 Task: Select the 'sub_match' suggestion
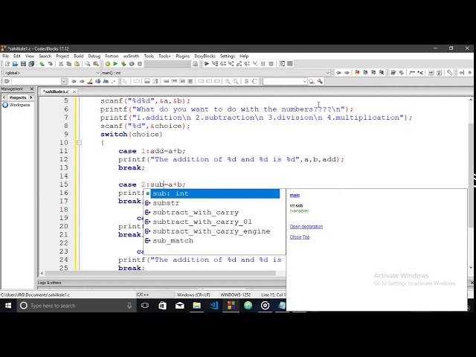point(212,241)
